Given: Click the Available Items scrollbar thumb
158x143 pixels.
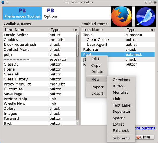Looking at the screenshot, I should [77, 46].
